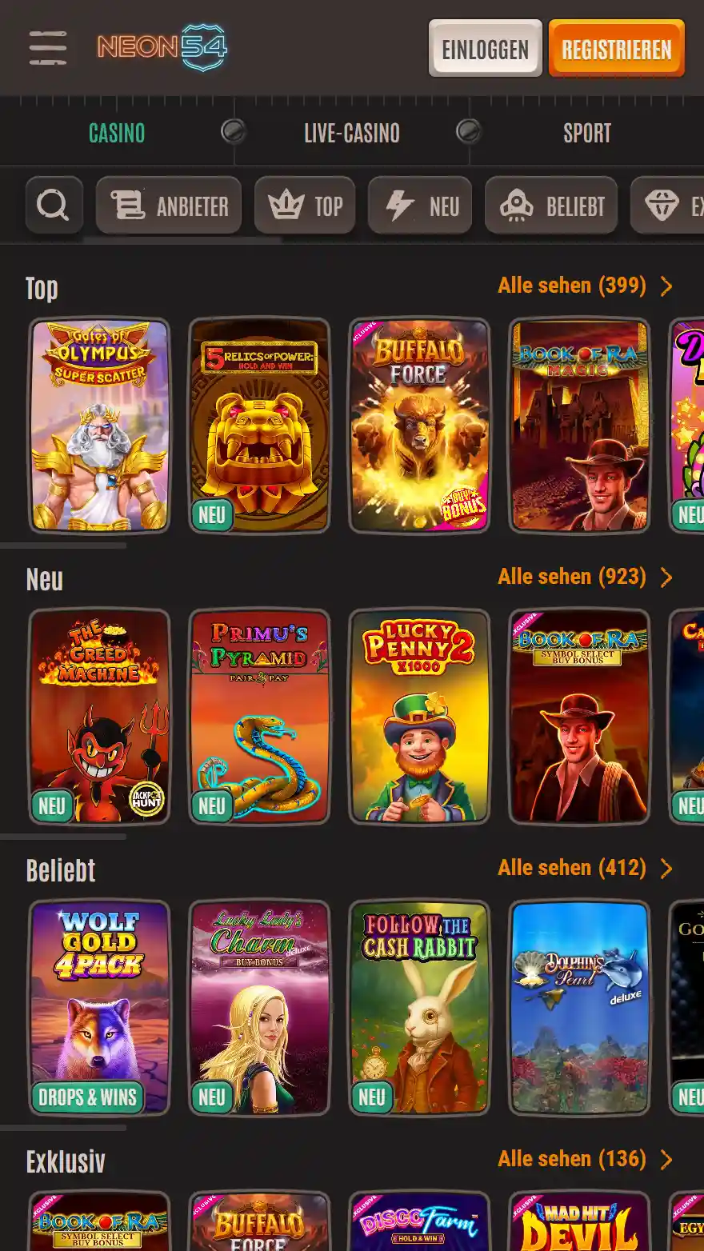Click the Einloggen button
704x1251 pixels.
pos(486,49)
